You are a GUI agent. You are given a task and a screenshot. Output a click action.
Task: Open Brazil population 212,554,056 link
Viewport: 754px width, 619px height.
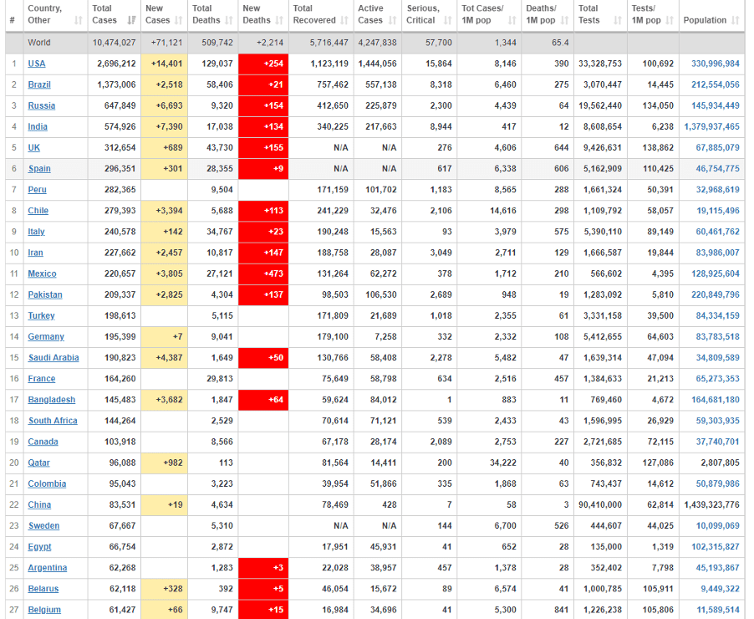(x=715, y=84)
